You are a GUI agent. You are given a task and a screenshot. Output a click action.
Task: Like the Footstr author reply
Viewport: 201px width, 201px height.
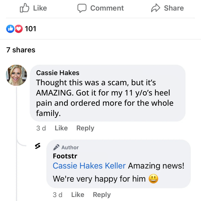tap(78, 195)
